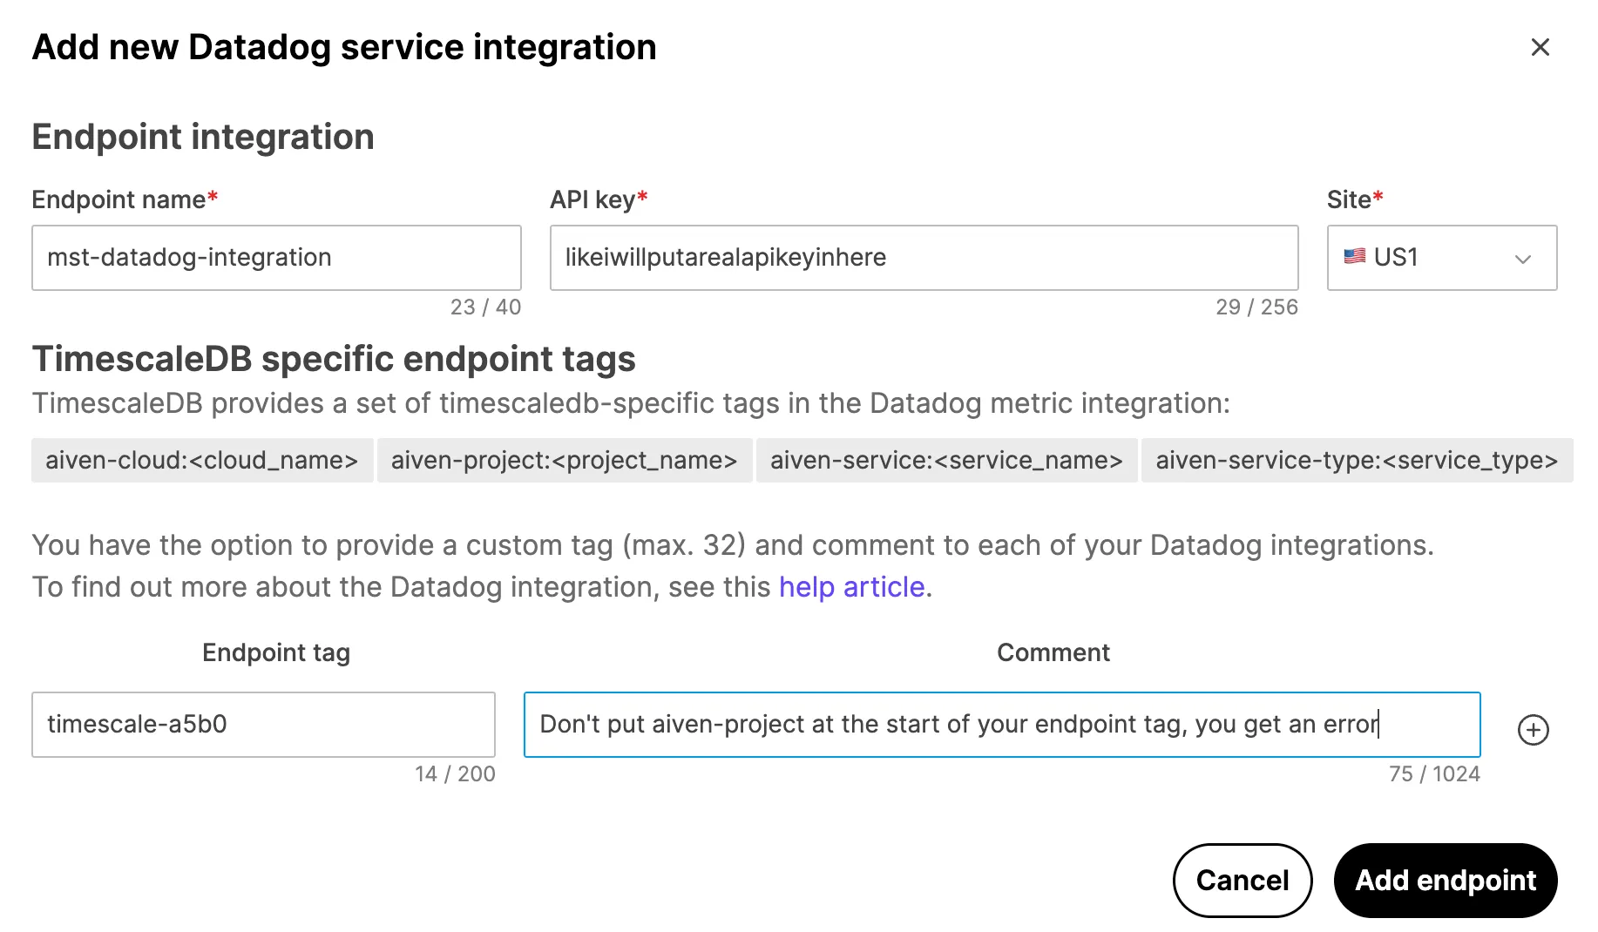Open the help article link

click(x=851, y=587)
